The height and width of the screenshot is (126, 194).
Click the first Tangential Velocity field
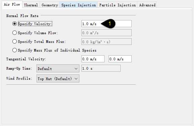93,59
